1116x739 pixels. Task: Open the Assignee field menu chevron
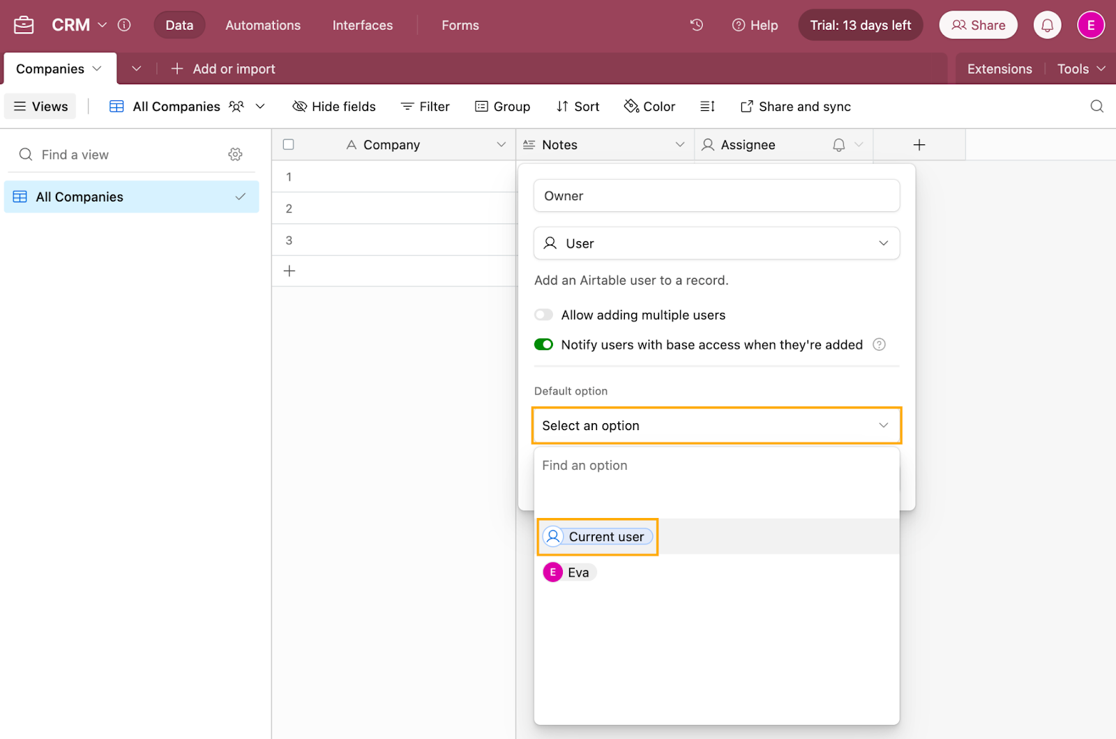[x=859, y=145]
